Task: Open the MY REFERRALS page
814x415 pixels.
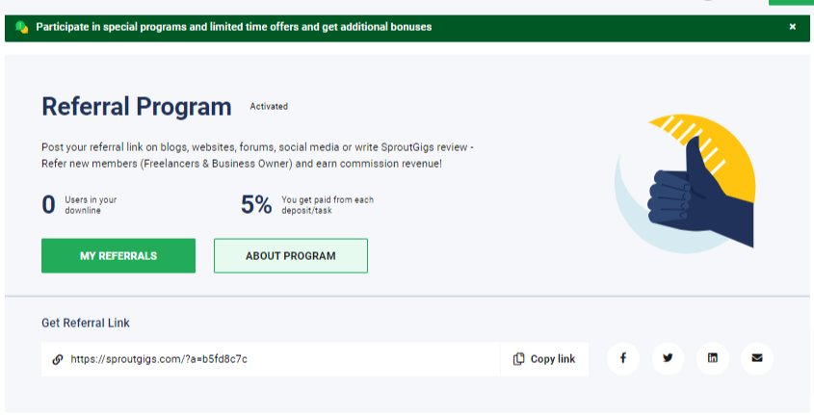Action: [118, 256]
